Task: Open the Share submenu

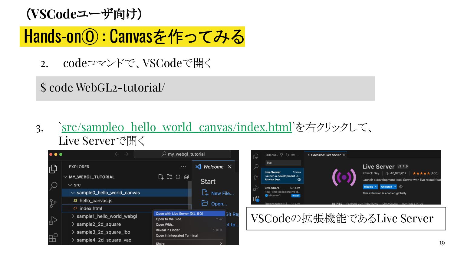Action: point(189,244)
